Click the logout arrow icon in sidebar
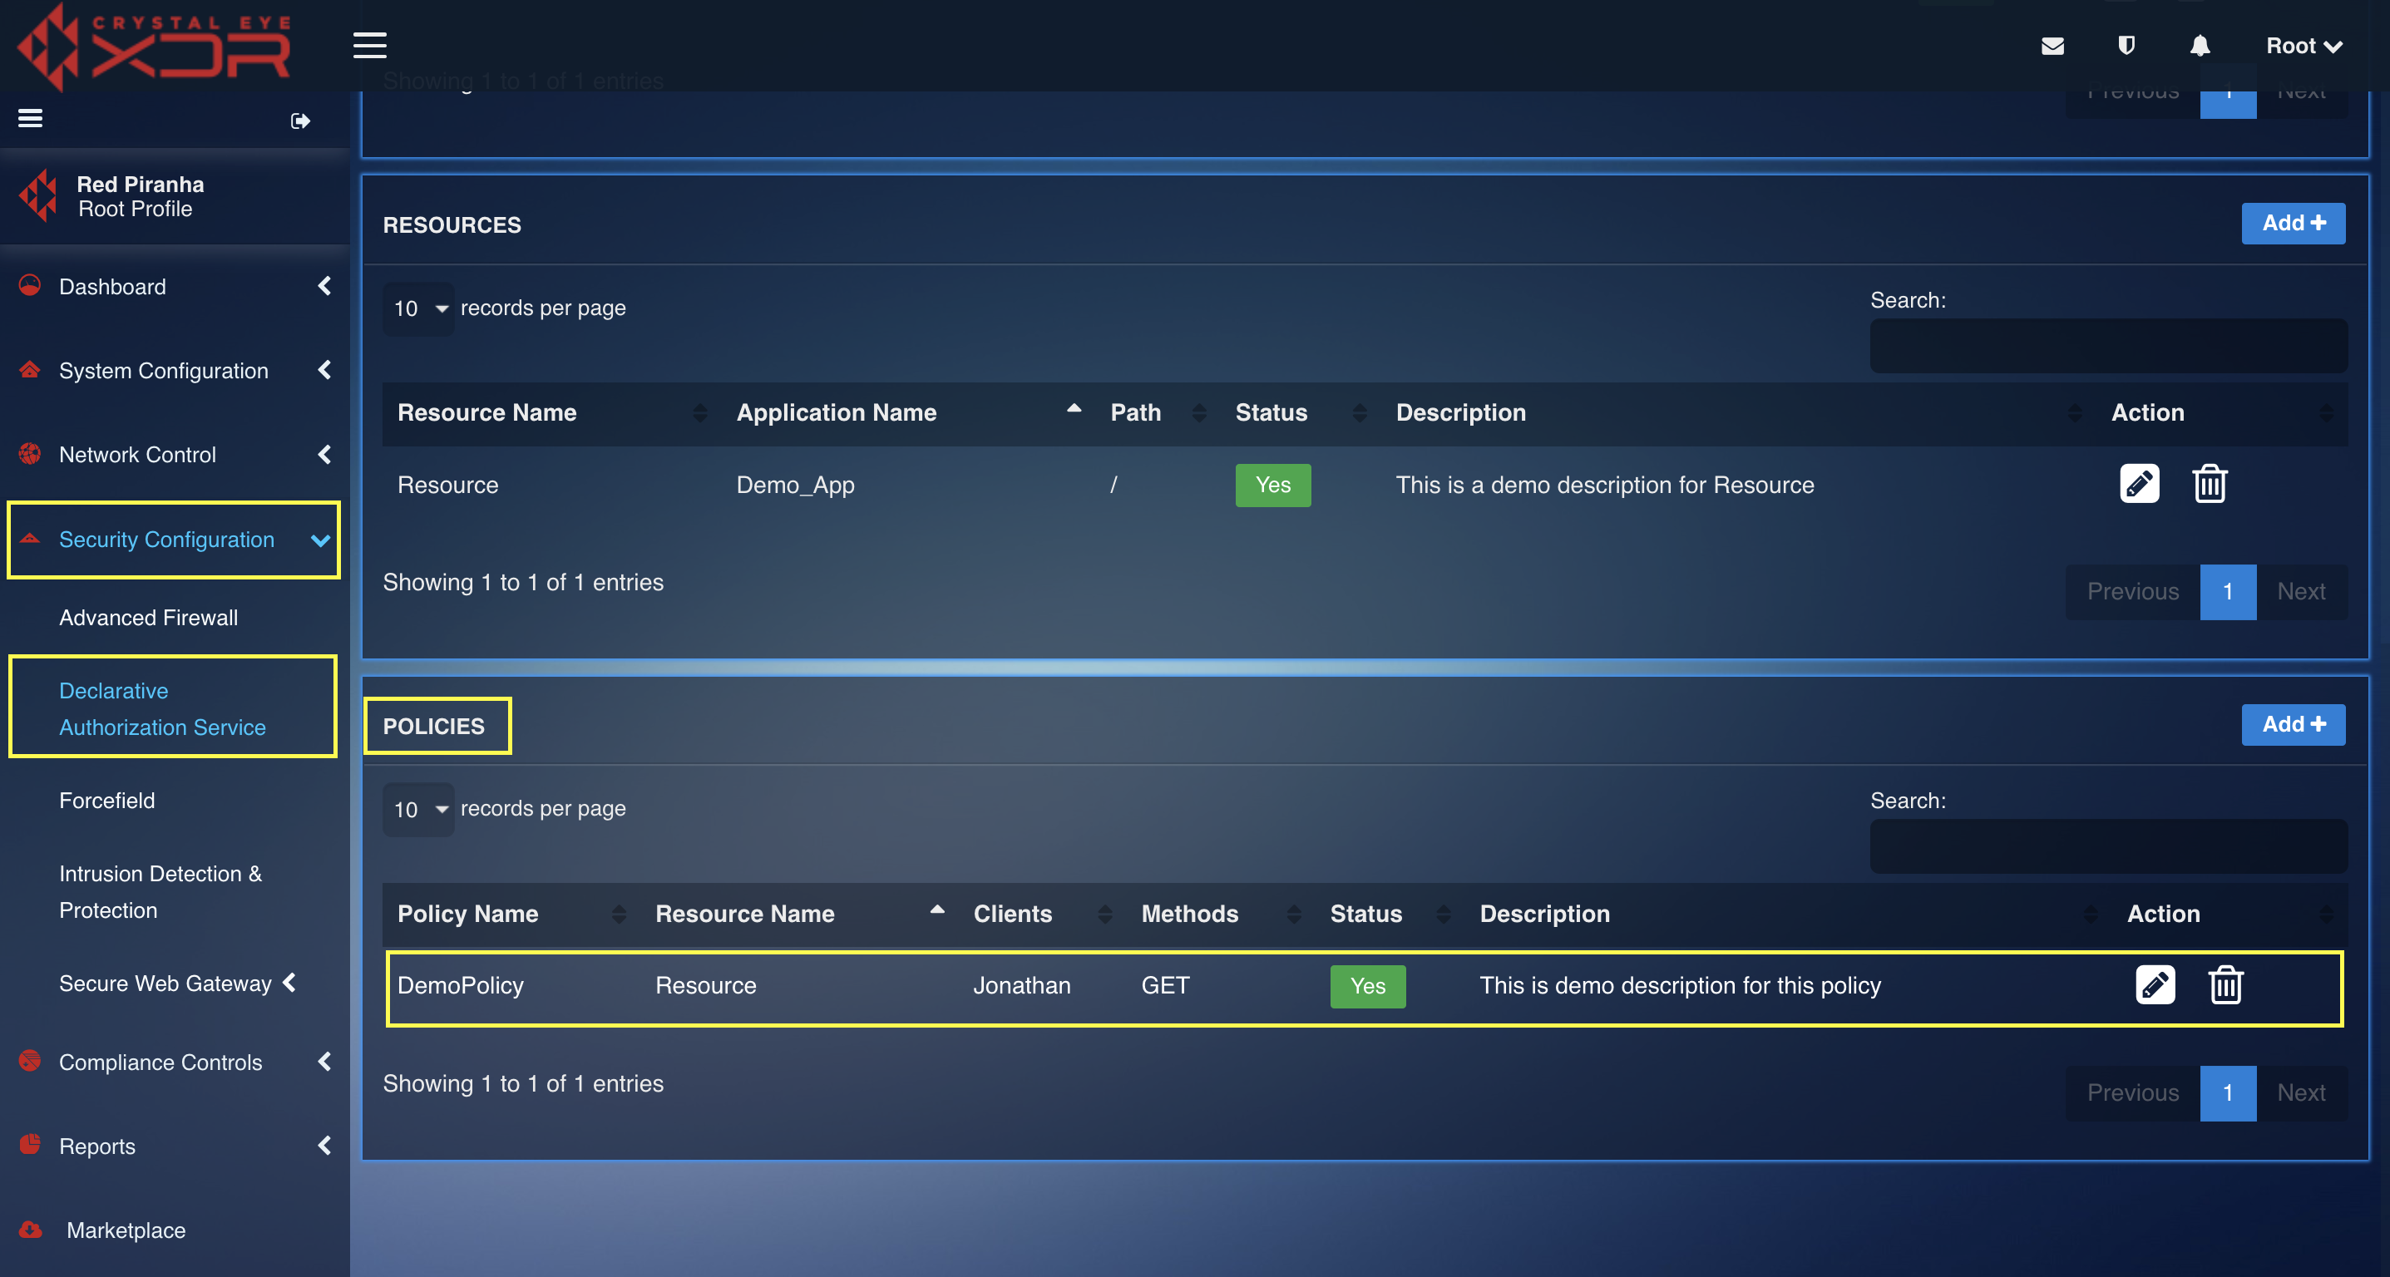The height and width of the screenshot is (1277, 2390). pos(299,121)
